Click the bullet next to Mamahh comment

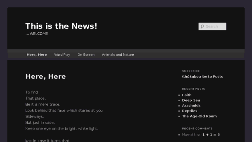pos(179,135)
